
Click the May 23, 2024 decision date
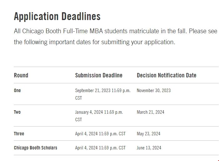[148, 134]
